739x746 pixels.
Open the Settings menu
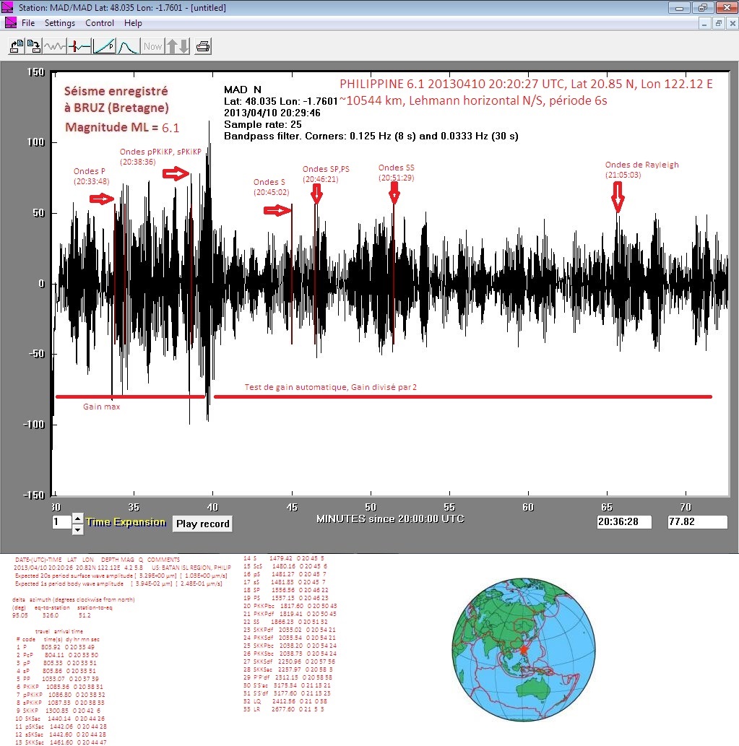pyautogui.click(x=60, y=23)
